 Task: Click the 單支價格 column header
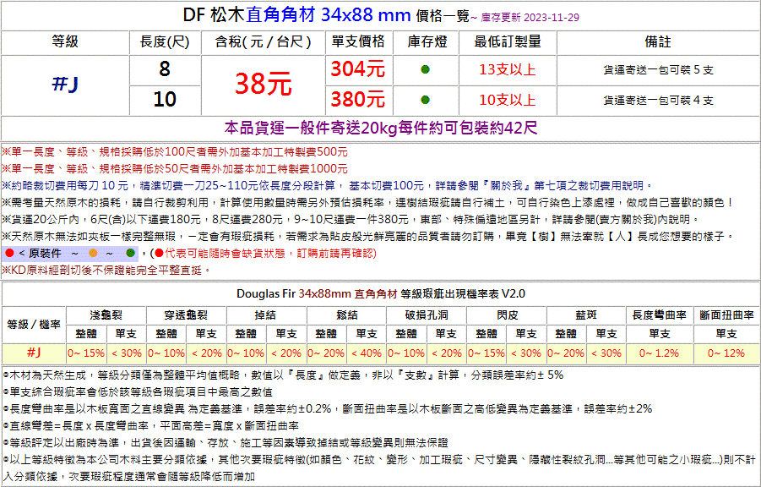(358, 41)
